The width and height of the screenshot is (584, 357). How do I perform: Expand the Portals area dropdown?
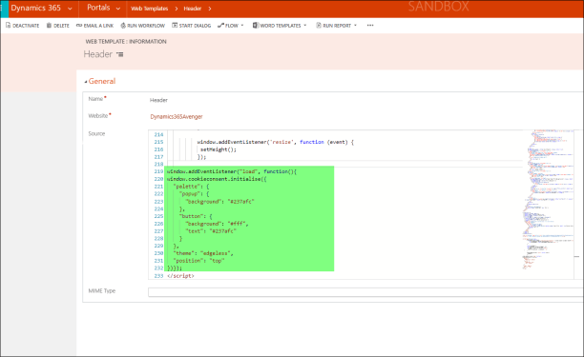click(118, 9)
